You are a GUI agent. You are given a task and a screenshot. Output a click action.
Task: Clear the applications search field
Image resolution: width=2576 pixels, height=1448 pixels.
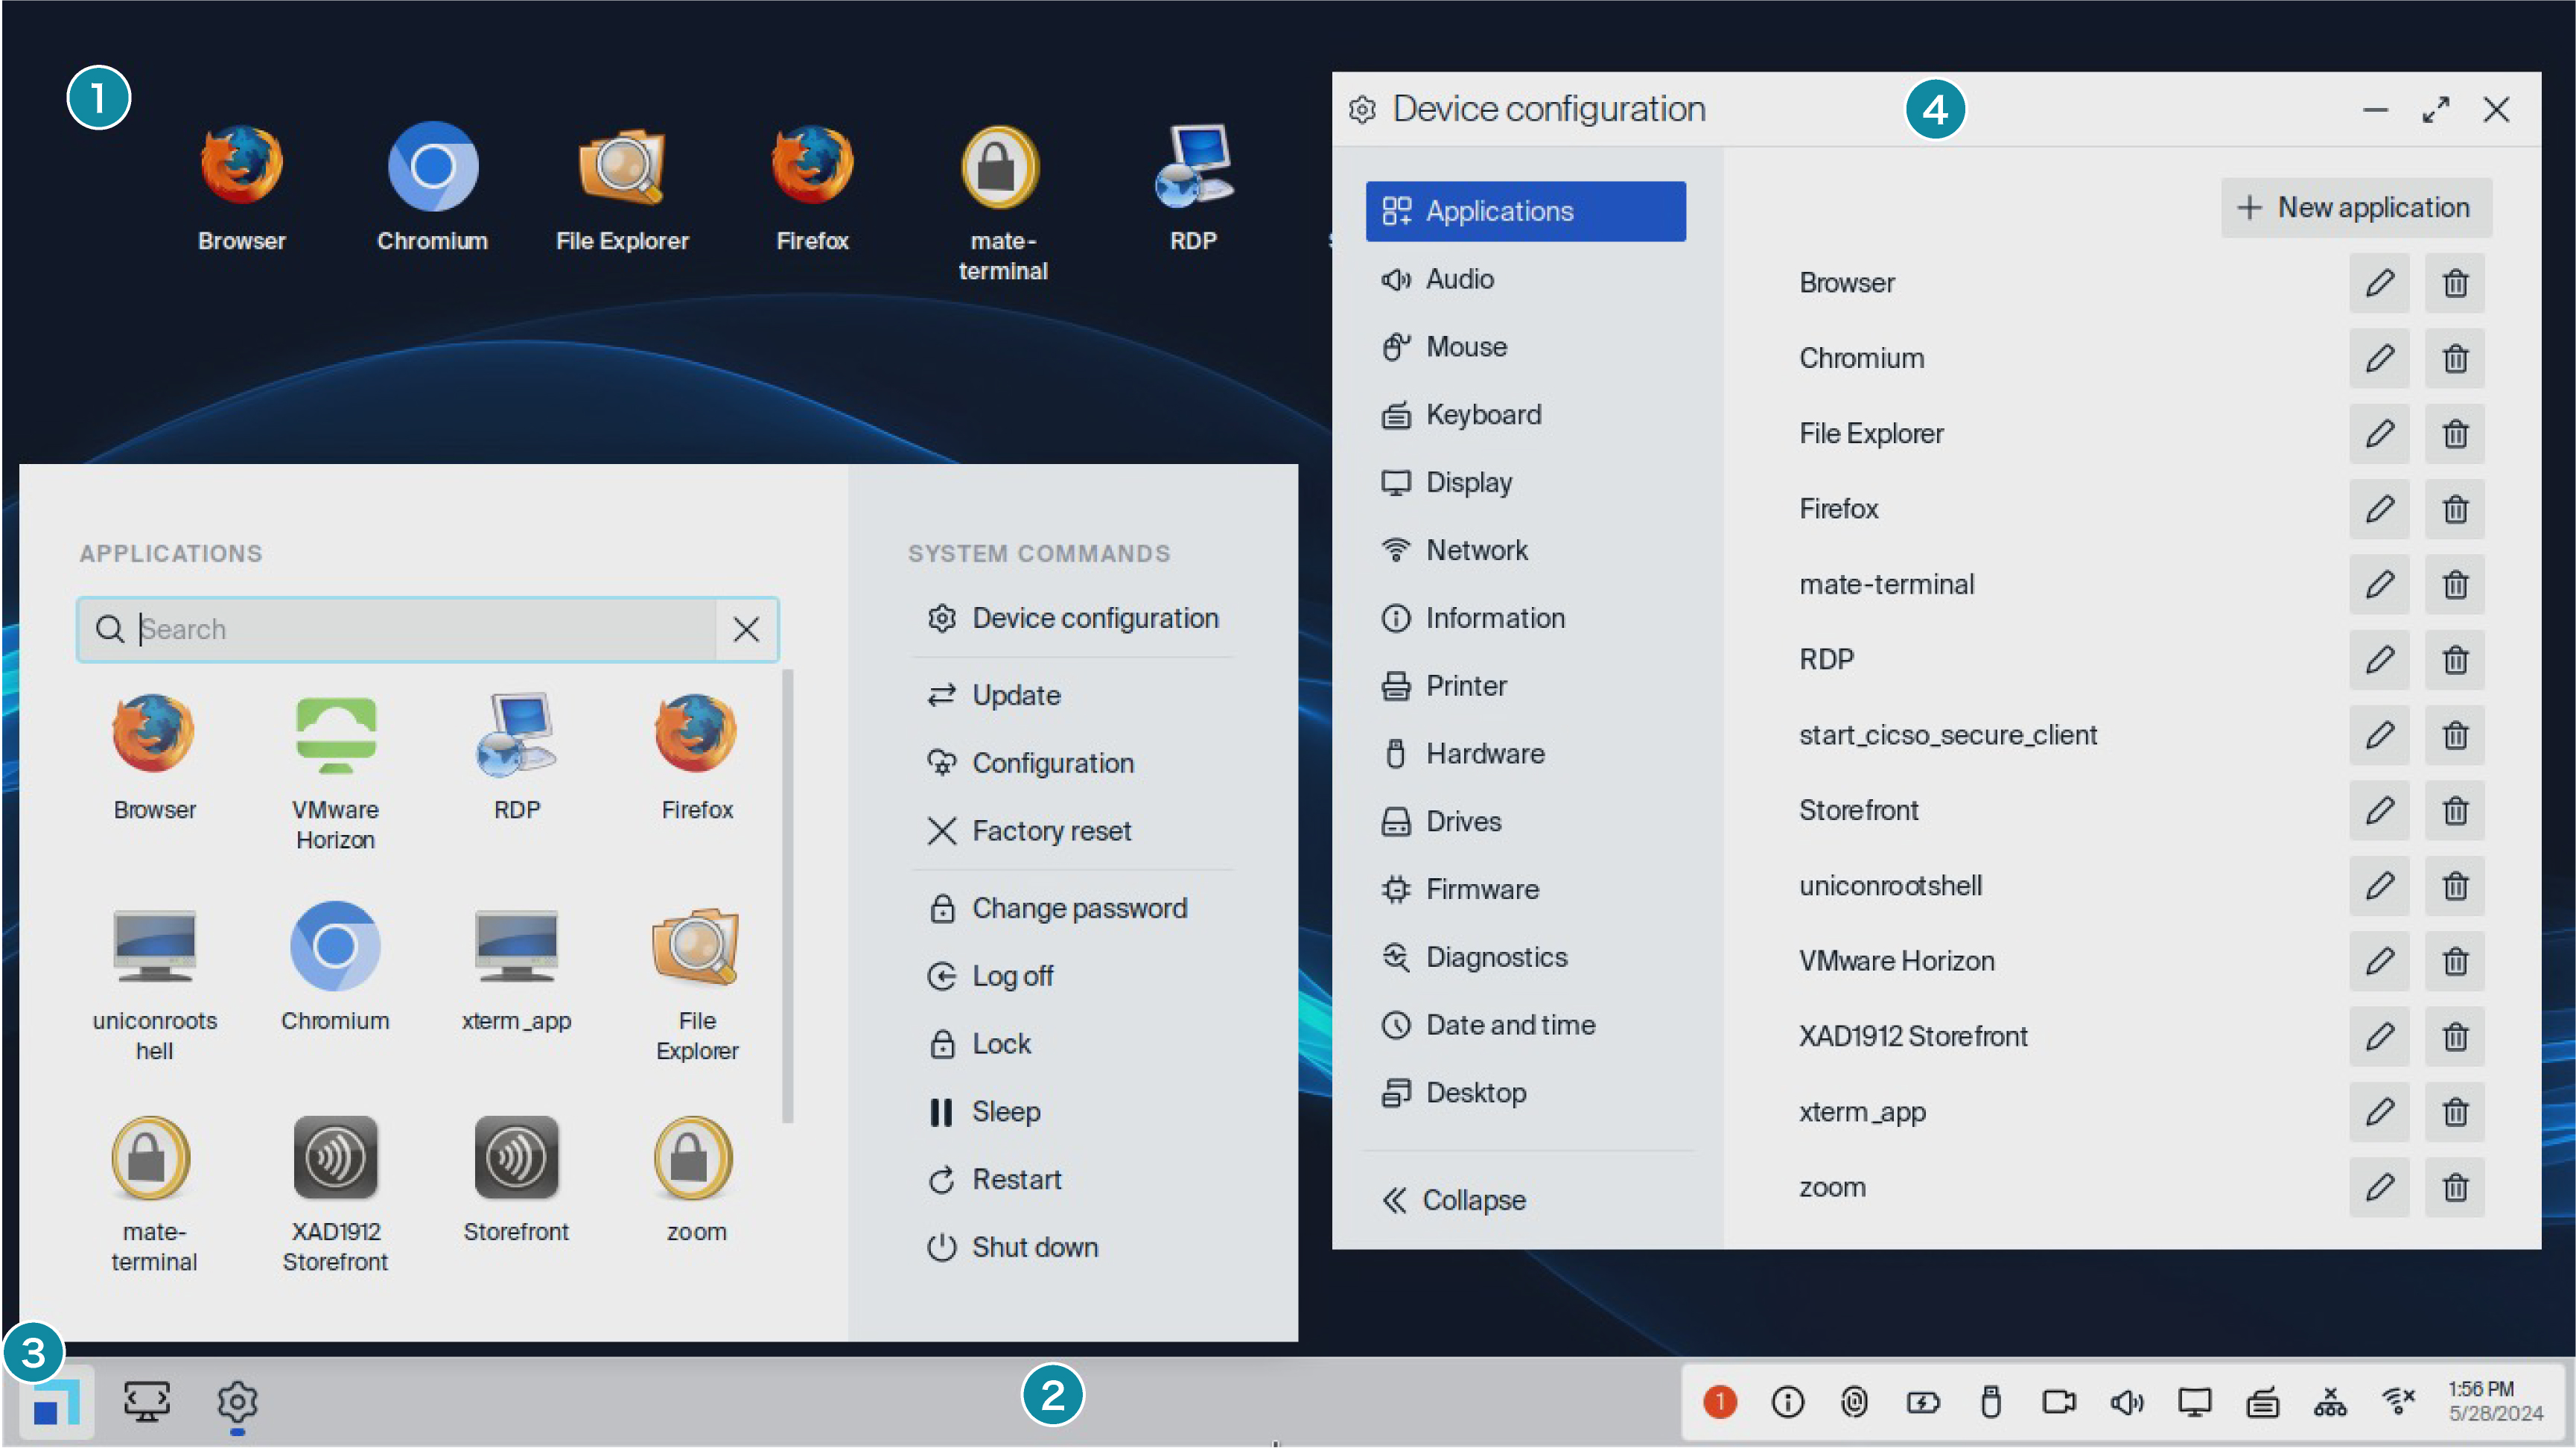coord(746,629)
